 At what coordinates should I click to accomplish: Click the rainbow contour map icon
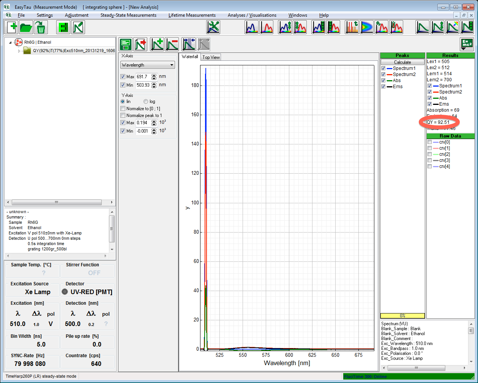(367, 27)
